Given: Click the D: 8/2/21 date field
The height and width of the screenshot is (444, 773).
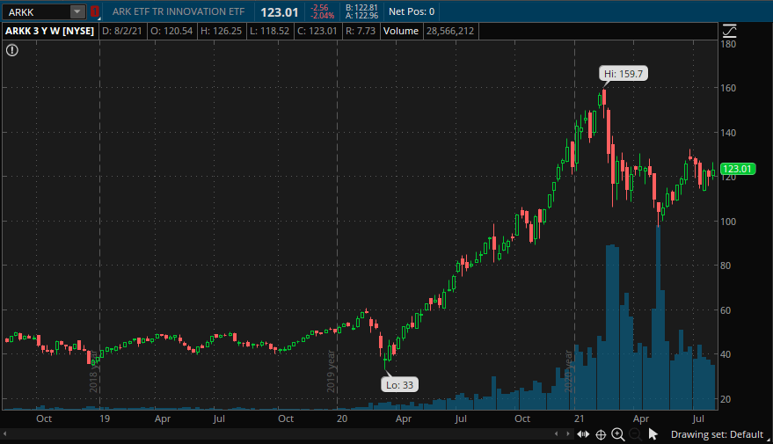Looking at the screenshot, I should coord(121,31).
